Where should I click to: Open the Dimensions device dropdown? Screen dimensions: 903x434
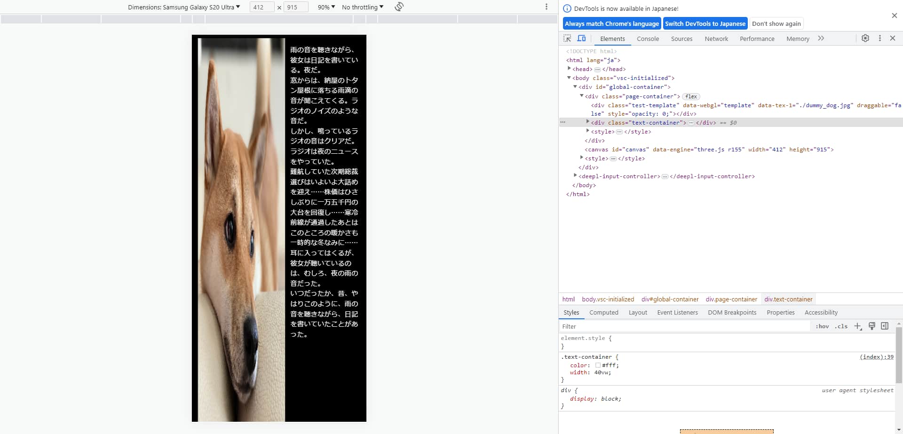pos(183,7)
